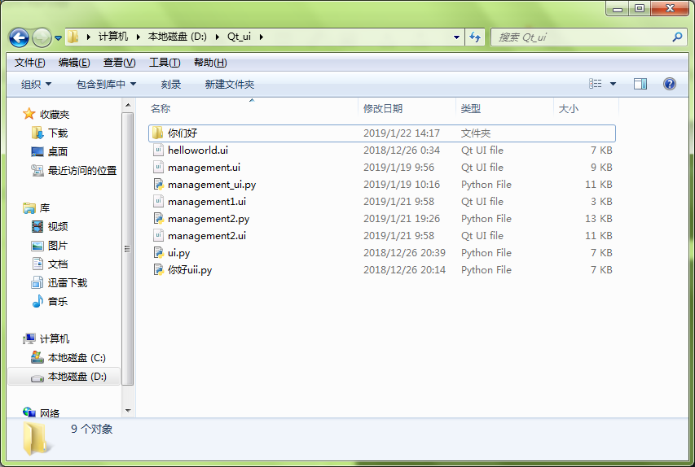Open the 包含到库中 dropdown
Image resolution: width=695 pixels, height=467 pixels.
coord(106,84)
